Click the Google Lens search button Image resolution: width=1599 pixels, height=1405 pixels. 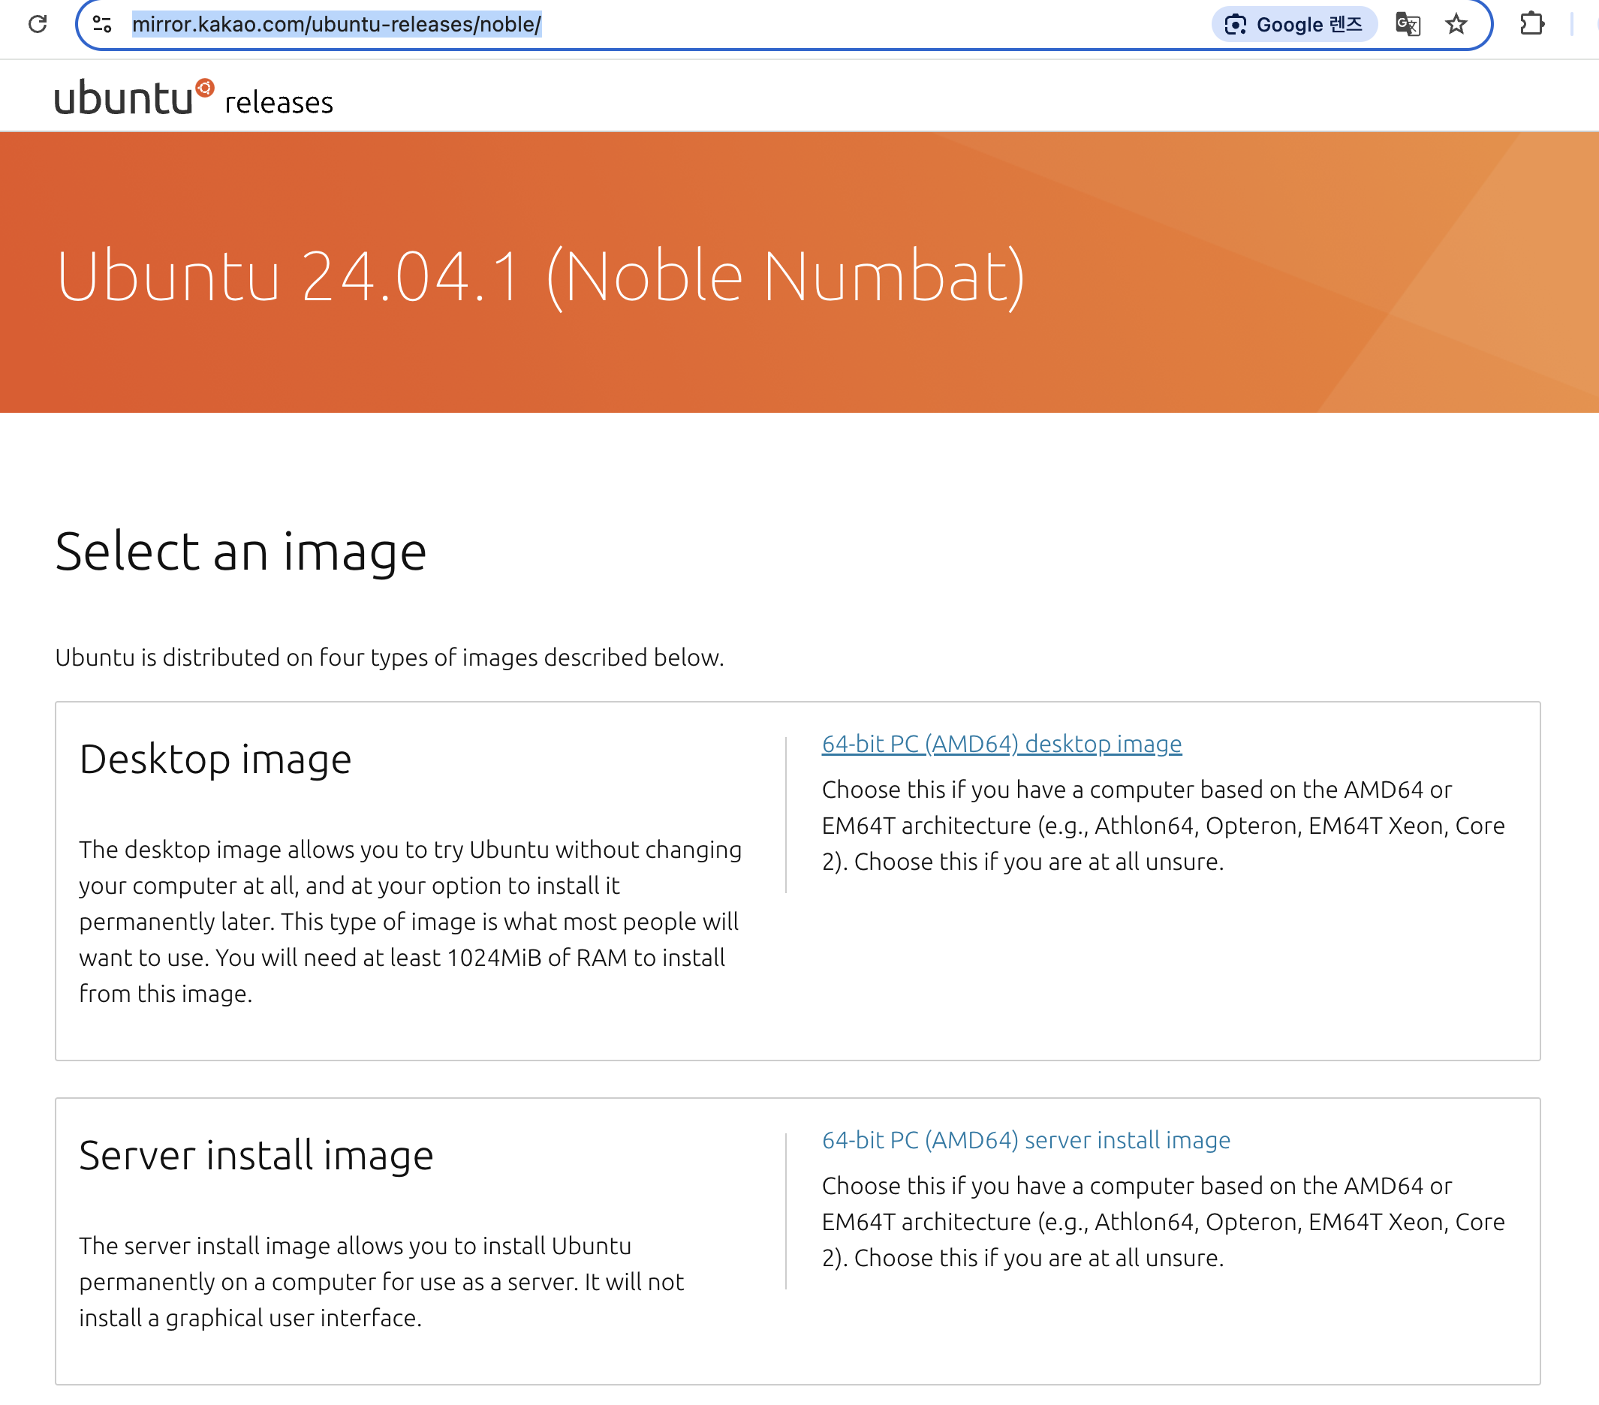1294,24
